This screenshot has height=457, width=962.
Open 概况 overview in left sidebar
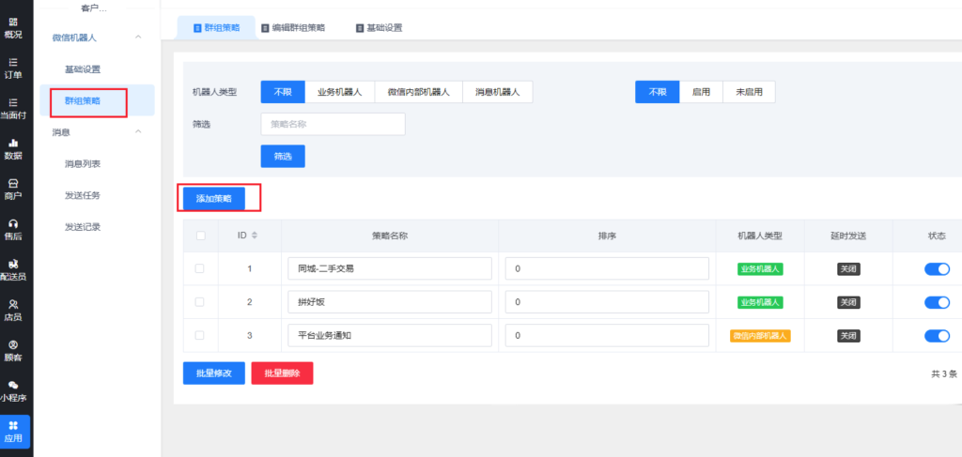pos(13,27)
